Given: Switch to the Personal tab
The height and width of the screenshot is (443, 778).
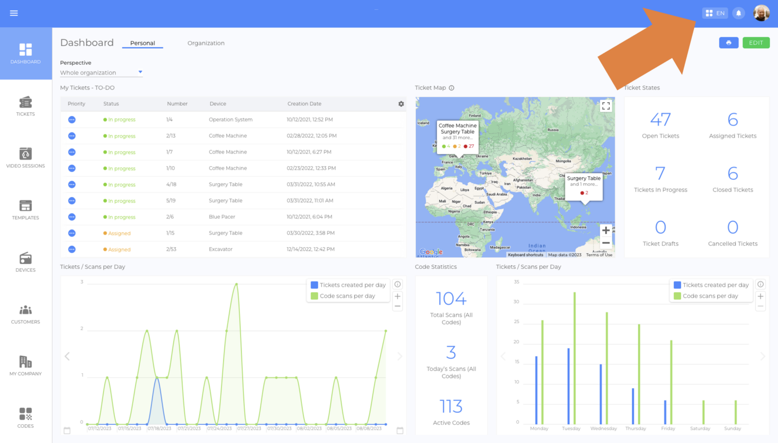Looking at the screenshot, I should click(142, 43).
